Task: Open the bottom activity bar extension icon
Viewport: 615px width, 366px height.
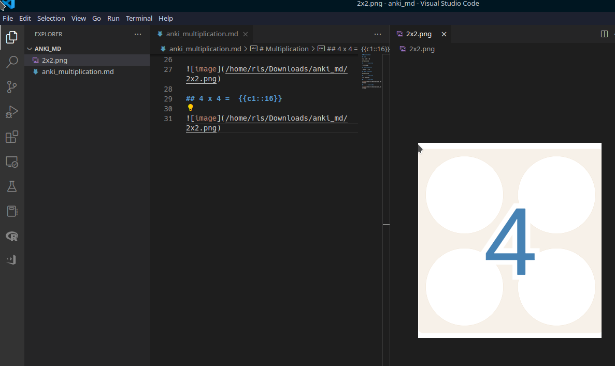Action: pyautogui.click(x=12, y=260)
